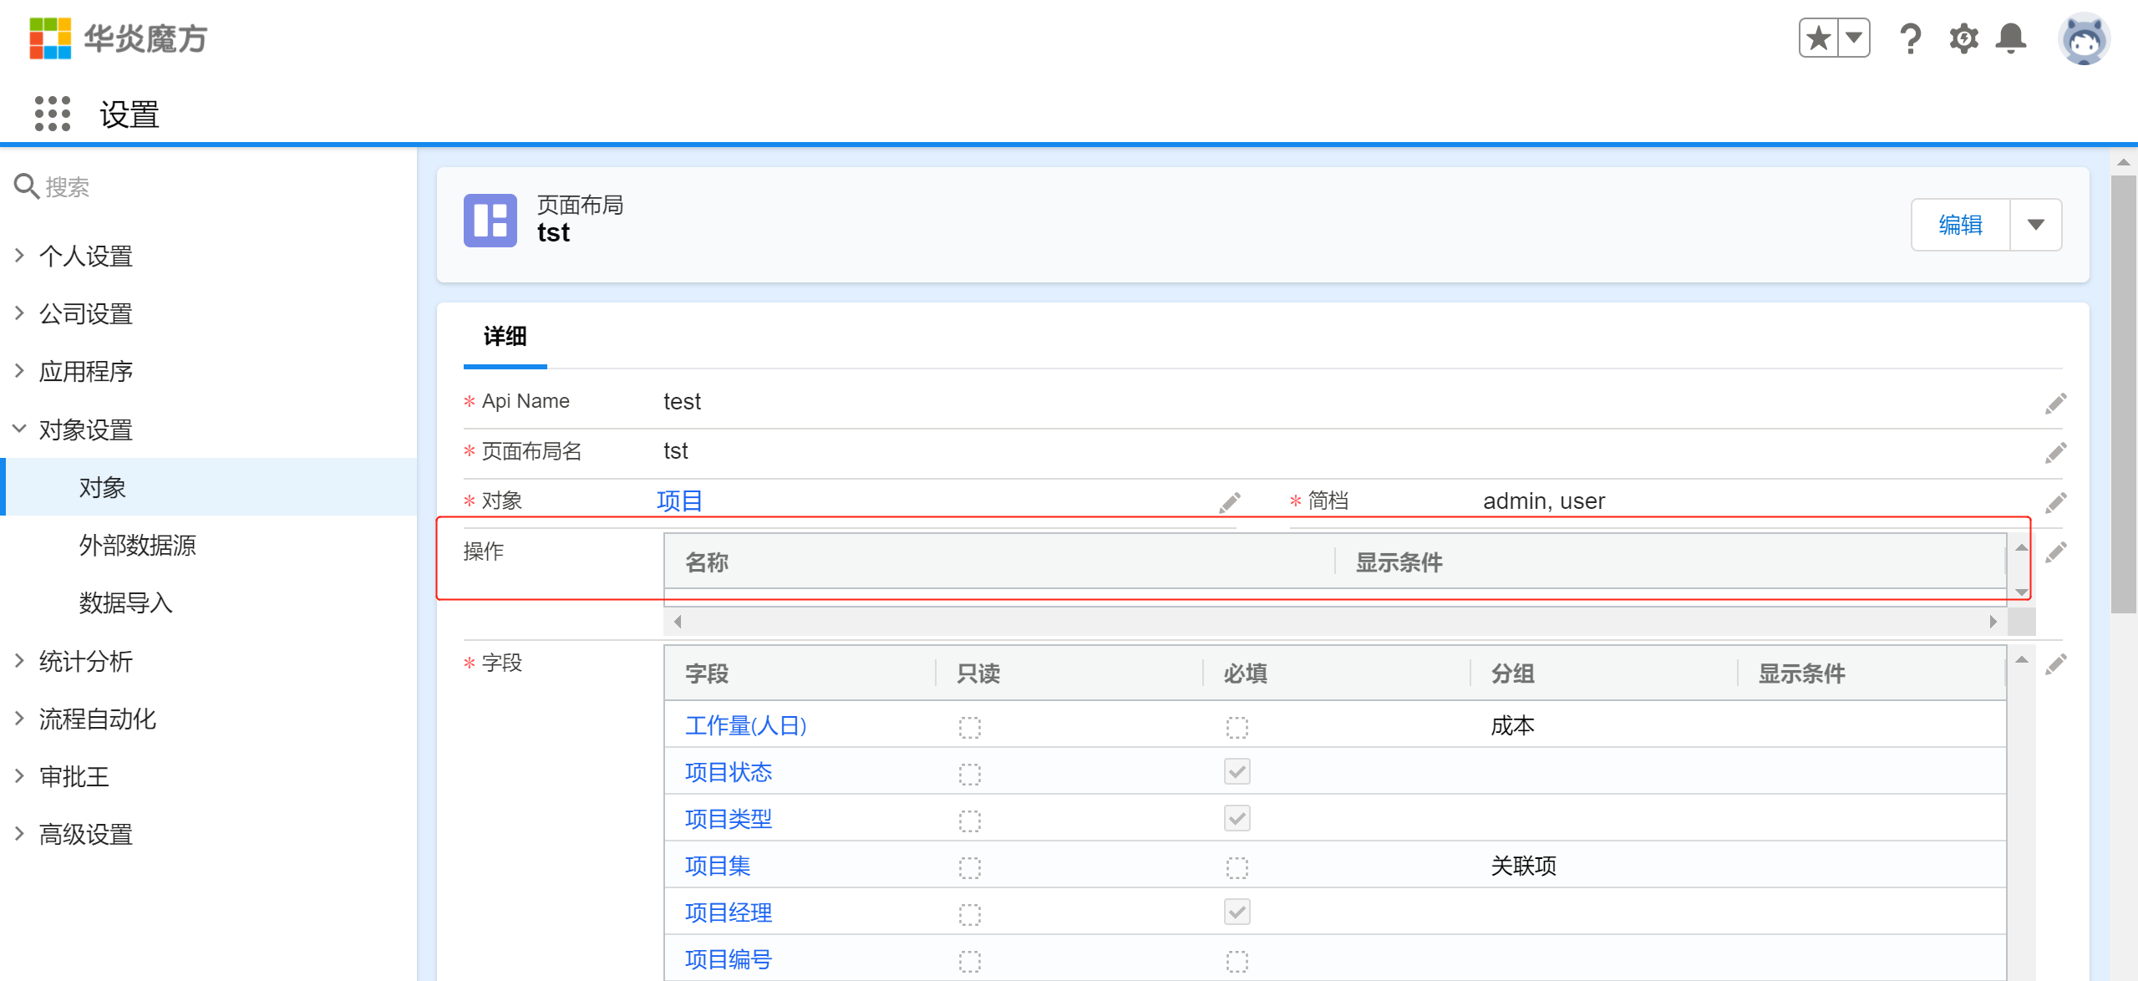The width and height of the screenshot is (2138, 981).
Task: Toggle 只读 checkbox for 项目编号
Action: coord(970,961)
